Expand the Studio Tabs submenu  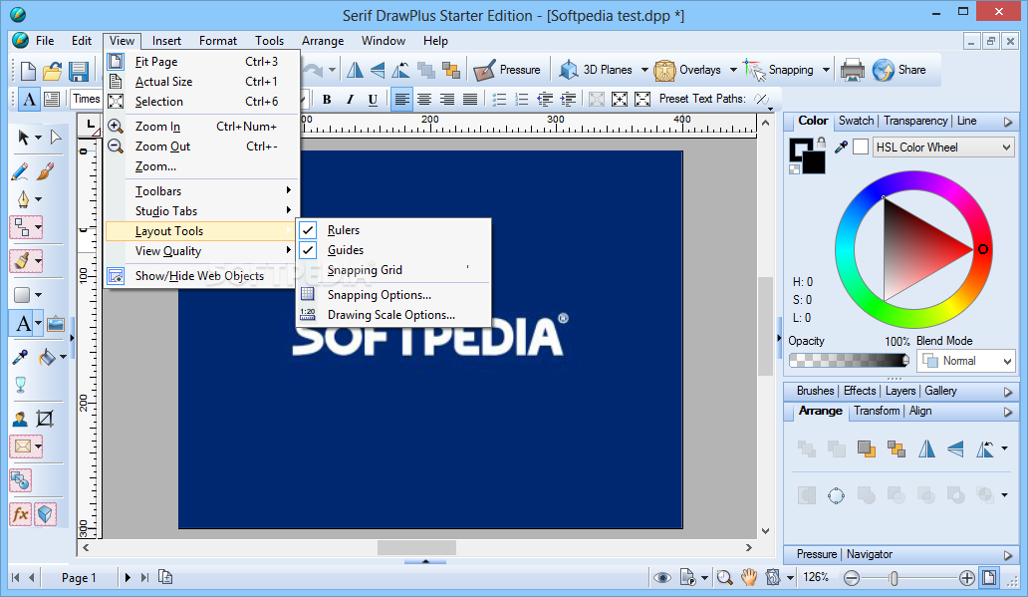(x=202, y=210)
